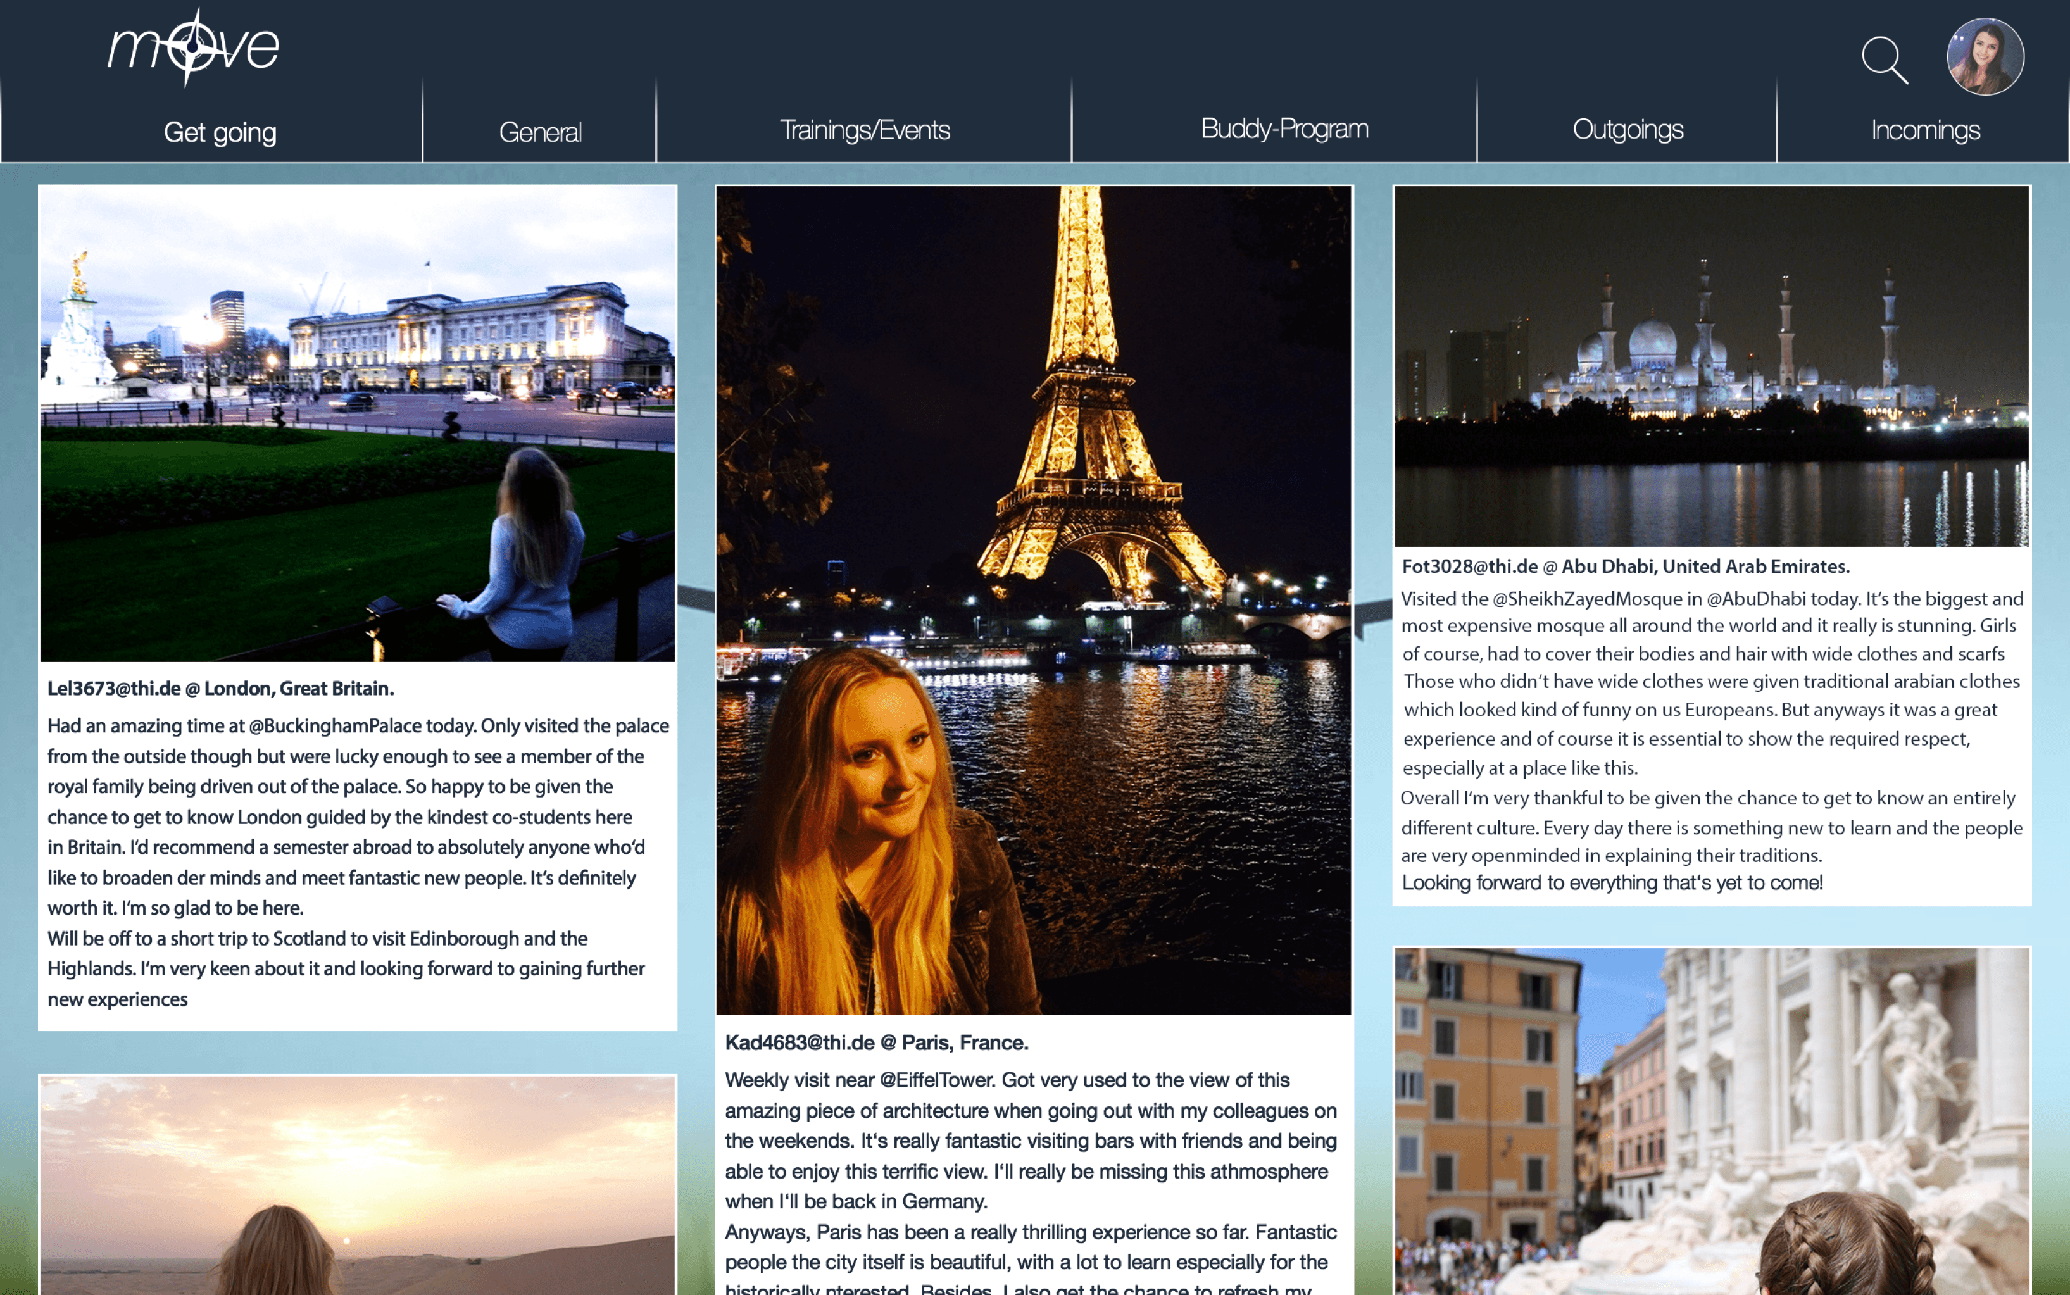Open author Kad4683@thi.de Paris heading
The width and height of the screenshot is (2070, 1295).
[876, 1042]
